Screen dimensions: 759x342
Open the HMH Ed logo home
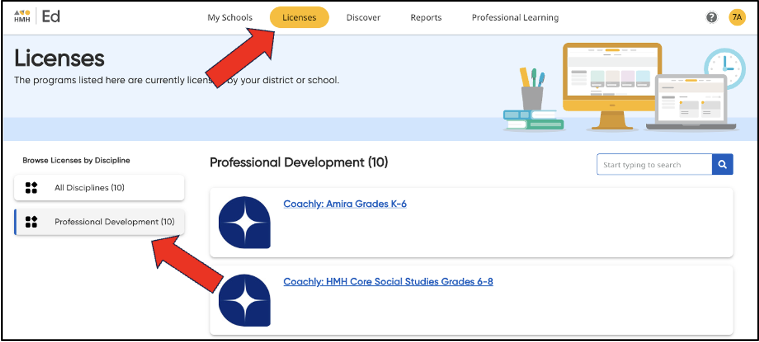[37, 17]
